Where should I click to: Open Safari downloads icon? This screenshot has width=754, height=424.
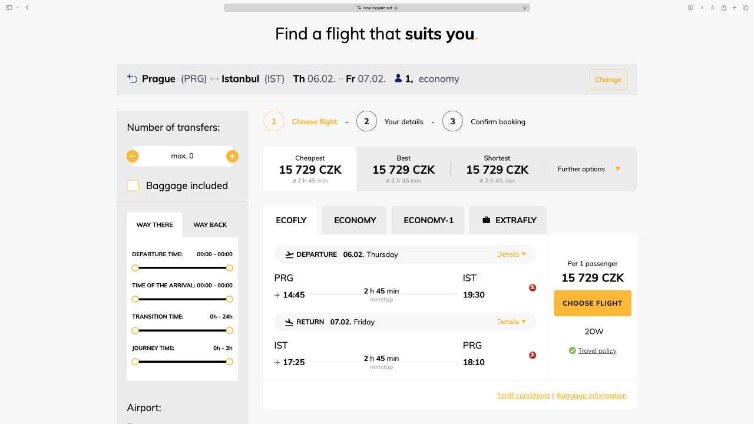point(690,8)
